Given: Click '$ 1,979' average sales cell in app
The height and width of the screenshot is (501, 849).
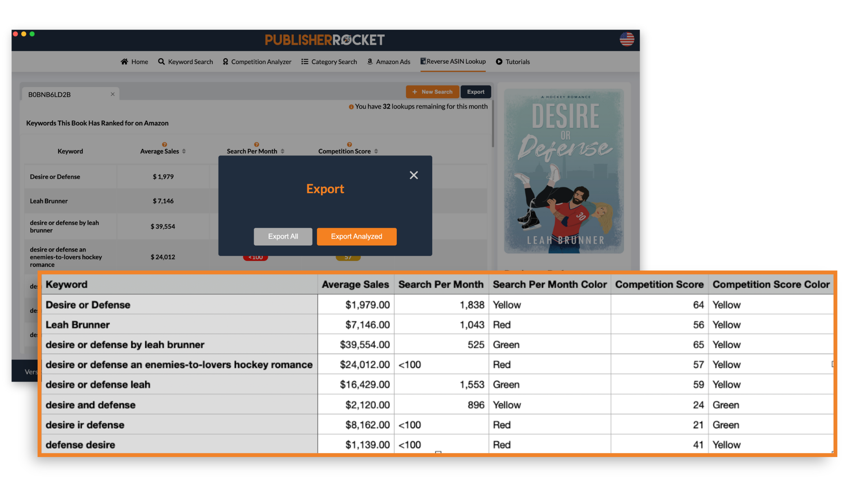Looking at the screenshot, I should pos(163,177).
